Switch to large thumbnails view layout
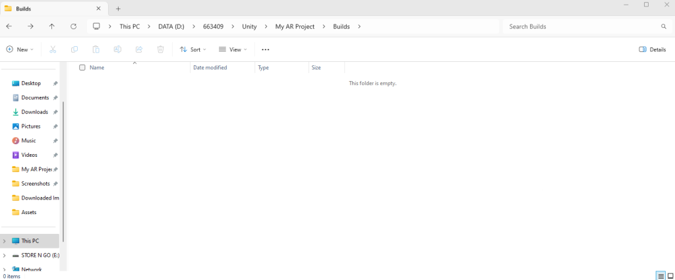This screenshot has width=675, height=280. (x=670, y=275)
